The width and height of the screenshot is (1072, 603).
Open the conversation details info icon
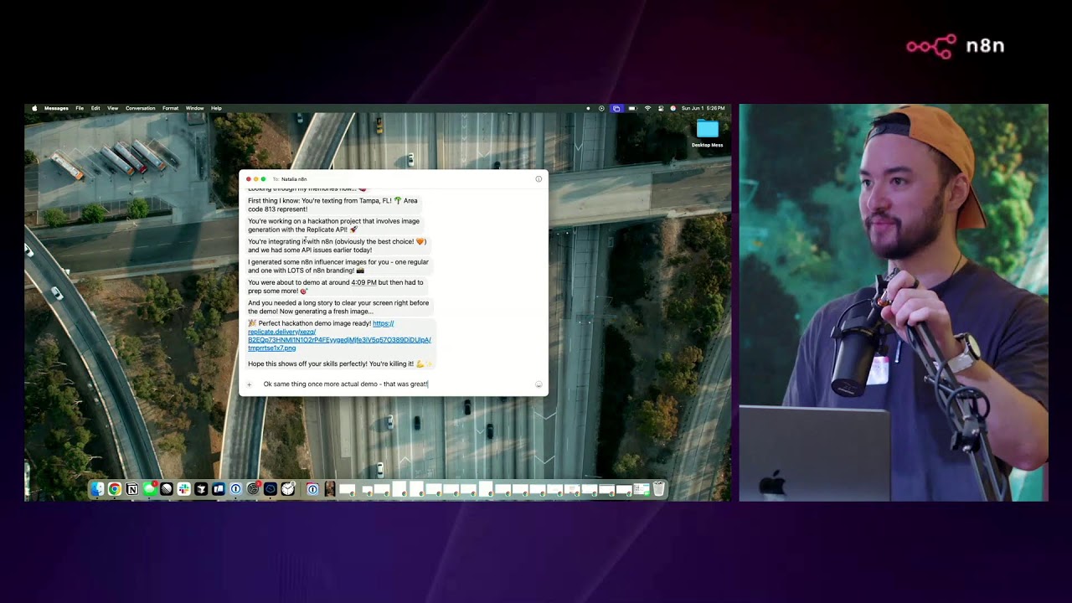pyautogui.click(x=539, y=179)
